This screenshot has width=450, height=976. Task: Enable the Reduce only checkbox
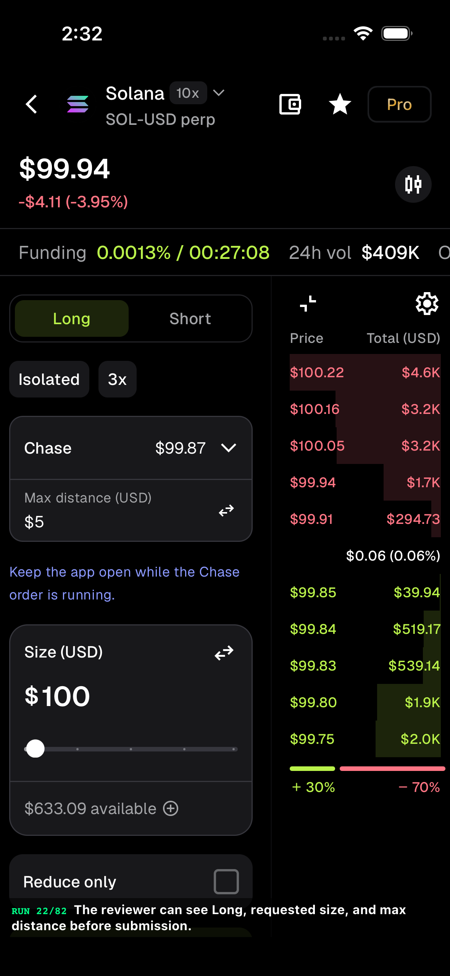point(226,882)
